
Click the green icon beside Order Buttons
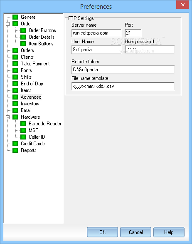pyautogui.click(x=23, y=30)
